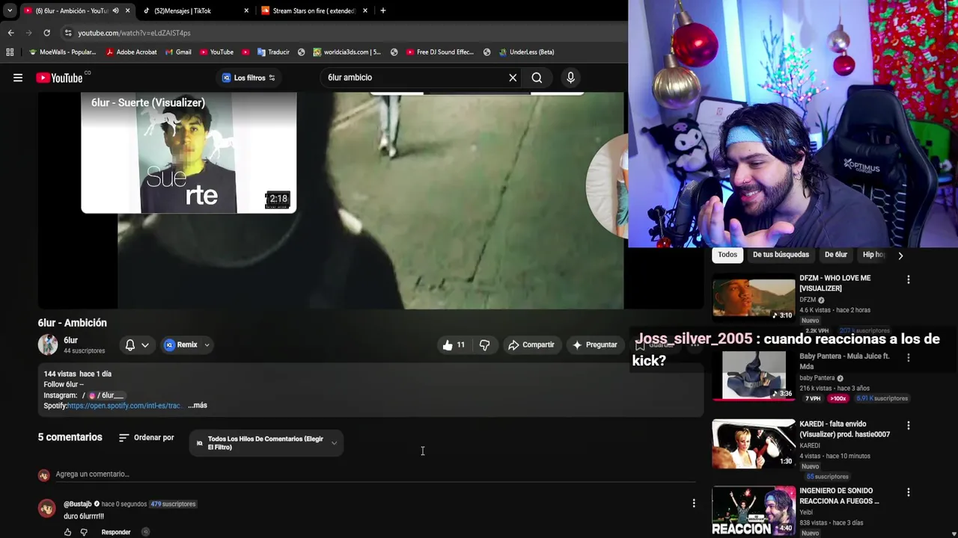Screen dimensions: 958x538
Task: Close the TikTok Mensajes tab
Action: pyautogui.click(x=246, y=10)
